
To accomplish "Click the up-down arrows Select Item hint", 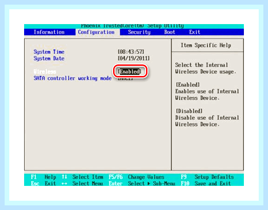I will (x=83, y=177).
